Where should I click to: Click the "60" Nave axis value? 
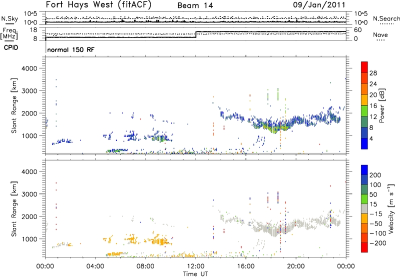pos(357,30)
